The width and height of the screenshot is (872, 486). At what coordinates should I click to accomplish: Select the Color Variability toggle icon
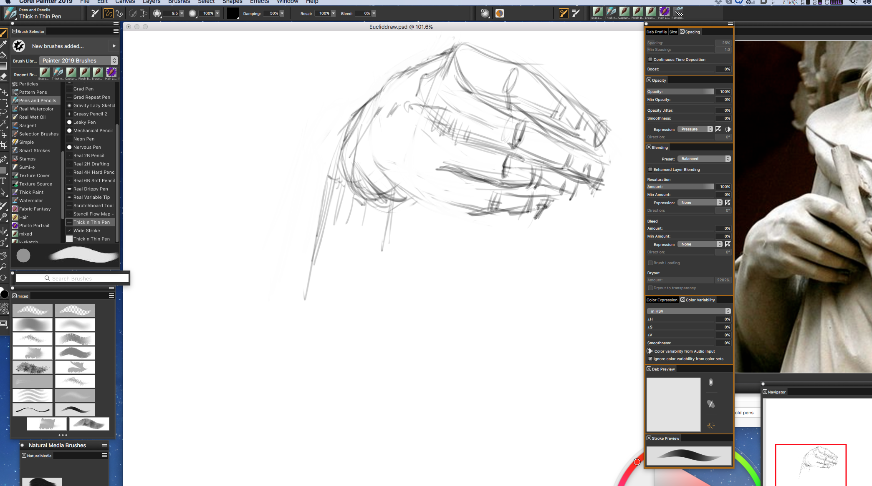pyautogui.click(x=682, y=300)
